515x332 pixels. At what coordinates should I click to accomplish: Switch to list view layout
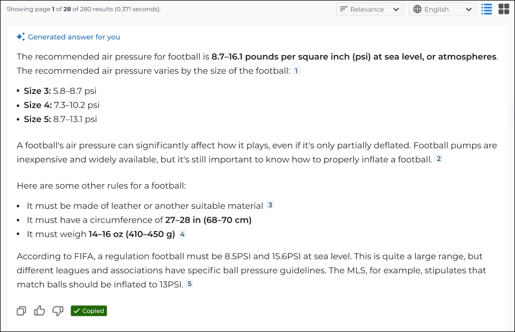(487, 9)
